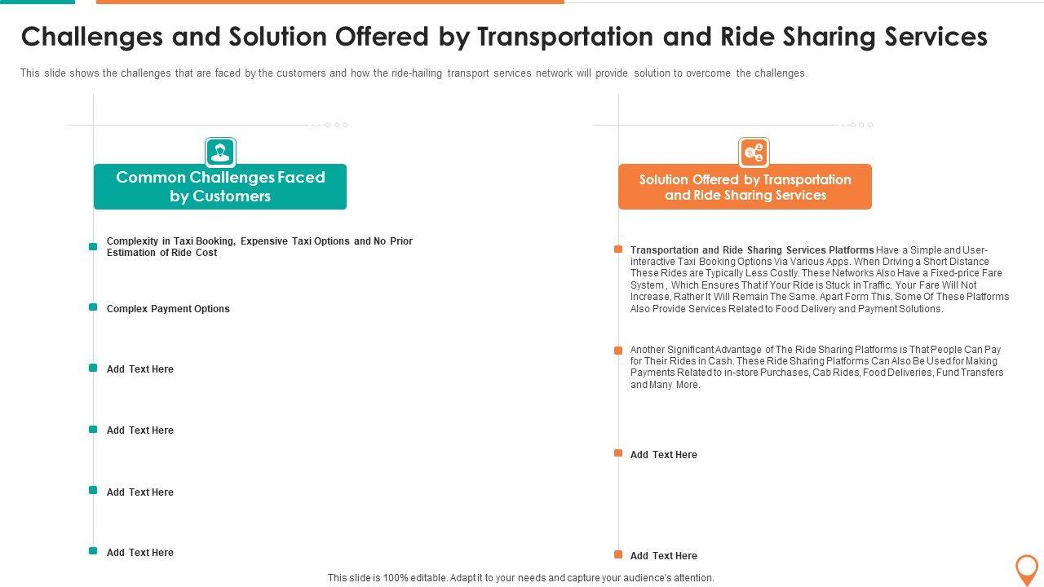Click the orange bullet beside last solutions Add Text Here
Screen dimensions: 1044x587
point(618,554)
